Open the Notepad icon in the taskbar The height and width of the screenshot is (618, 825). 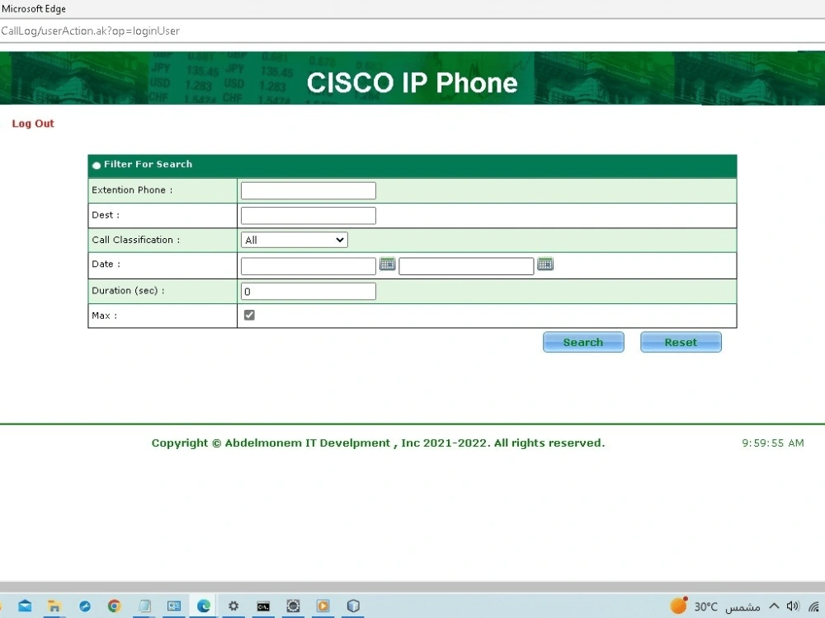(144, 606)
